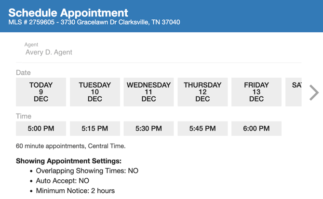Select the 6:00 PM time slot
The width and height of the screenshot is (323, 199).
(x=256, y=129)
